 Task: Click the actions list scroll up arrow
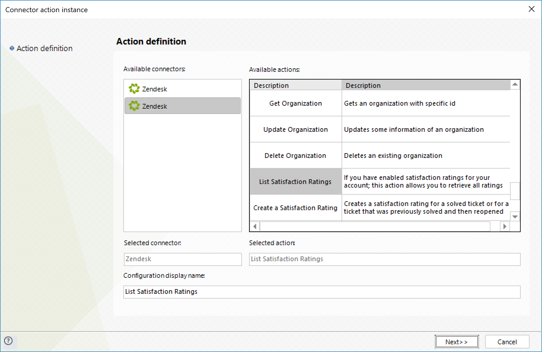515,85
